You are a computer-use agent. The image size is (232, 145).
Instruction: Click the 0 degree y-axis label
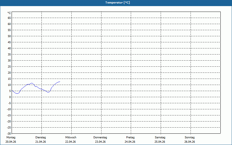[10, 97]
